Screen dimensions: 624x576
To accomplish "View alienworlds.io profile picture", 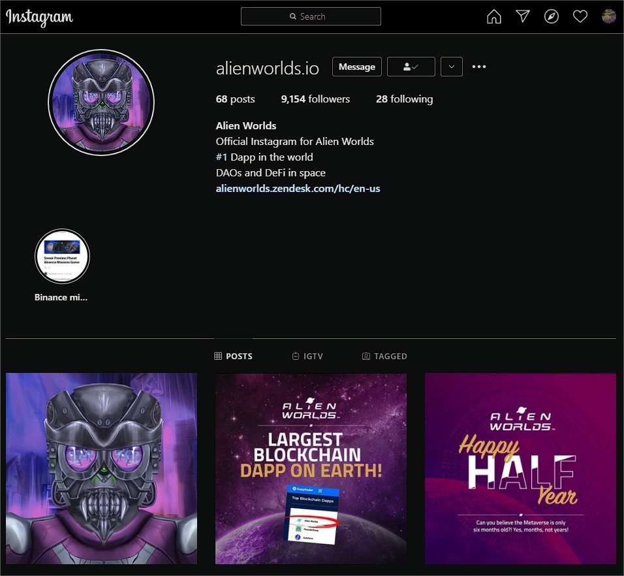I will pyautogui.click(x=101, y=103).
